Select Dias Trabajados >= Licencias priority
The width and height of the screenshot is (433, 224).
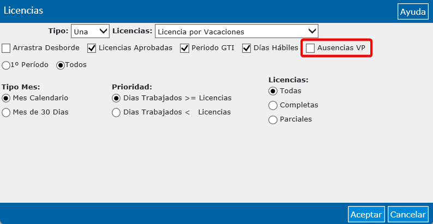(116, 98)
